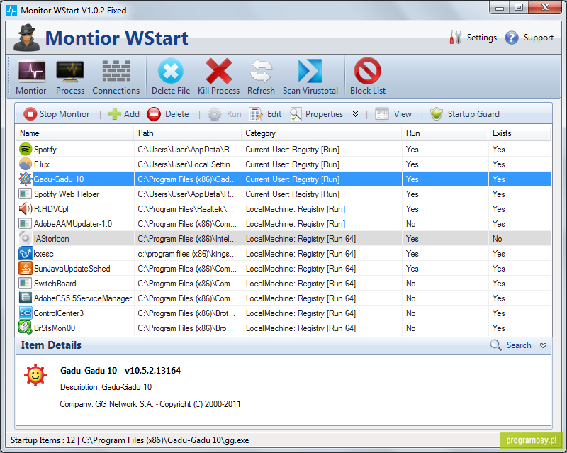Select the Spotify Web Helper row
The height and width of the screenshot is (453, 567).
point(283,194)
